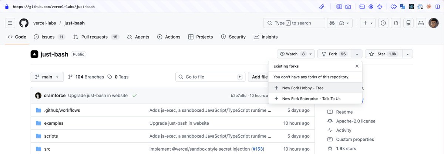Click the terminal icon in browser toolbar
This screenshot has width=444, height=154.
click(x=362, y=7)
